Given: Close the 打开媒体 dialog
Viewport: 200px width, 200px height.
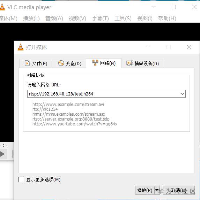Looking at the screenshot, I should point(189,47).
